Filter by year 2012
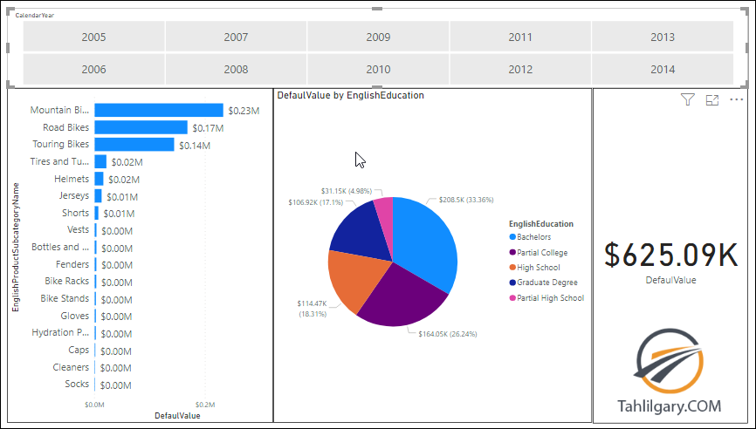 pos(520,70)
